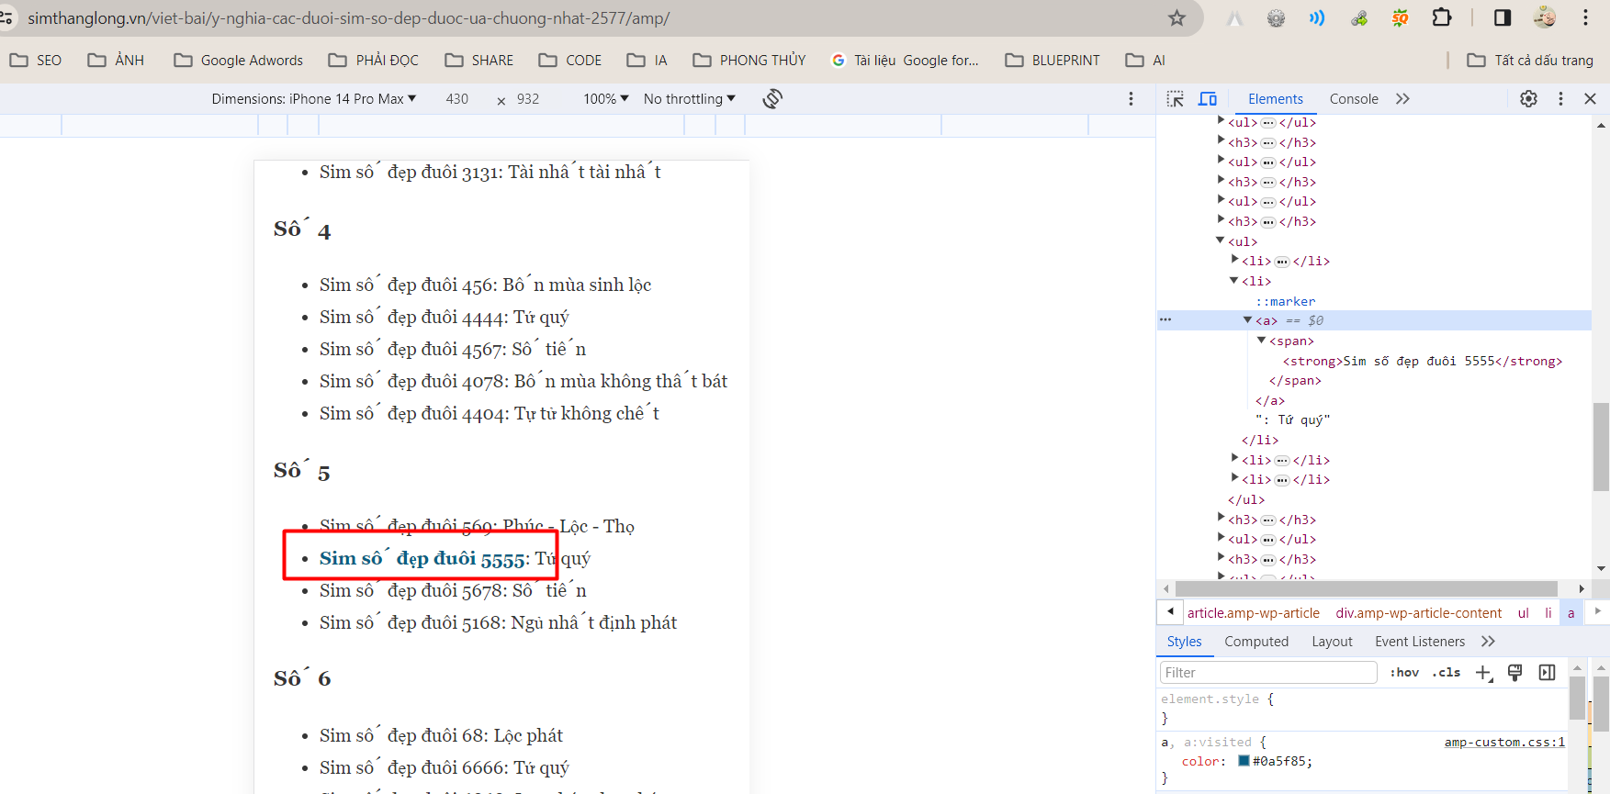The width and height of the screenshot is (1610, 794).
Task: Collapse the selected <a> element
Action: tap(1247, 320)
